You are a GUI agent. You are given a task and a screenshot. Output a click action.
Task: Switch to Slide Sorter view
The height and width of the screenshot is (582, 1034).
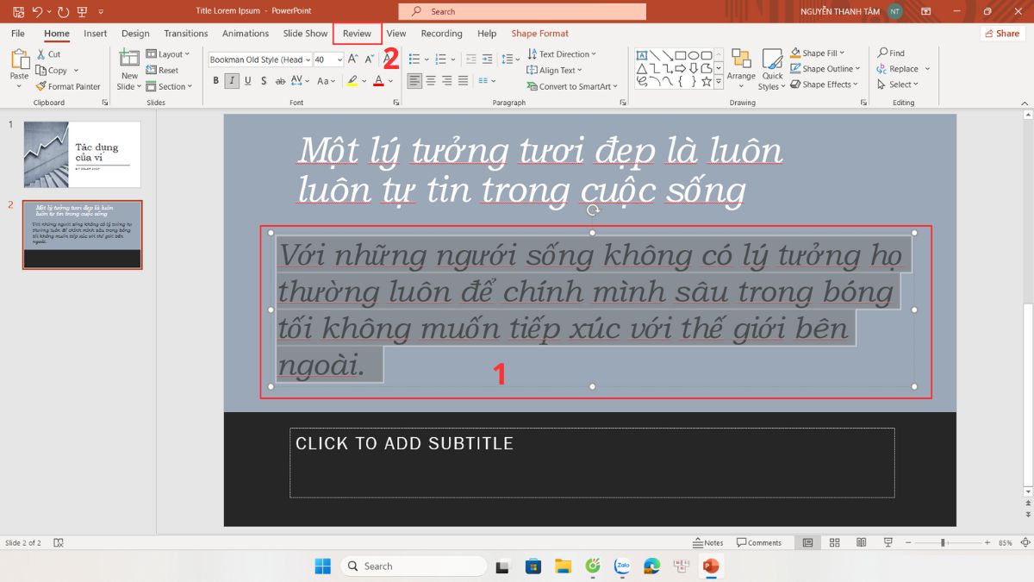pos(834,542)
